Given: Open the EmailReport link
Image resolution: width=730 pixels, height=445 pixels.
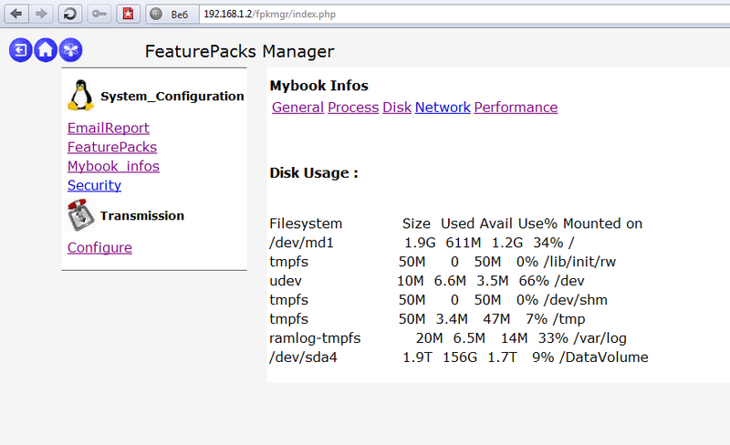Looking at the screenshot, I should pos(109,128).
